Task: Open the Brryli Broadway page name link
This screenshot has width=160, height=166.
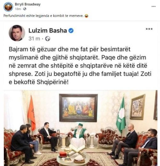Action: coord(28,4)
